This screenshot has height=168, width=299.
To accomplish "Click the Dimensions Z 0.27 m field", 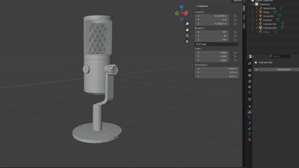I will 217,76.
